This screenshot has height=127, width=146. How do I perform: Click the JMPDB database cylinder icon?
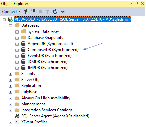coord(23,68)
